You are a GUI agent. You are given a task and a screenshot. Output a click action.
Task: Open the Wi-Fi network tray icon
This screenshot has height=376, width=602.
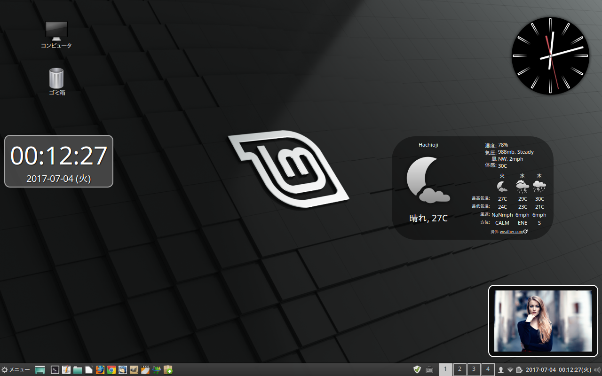[510, 370]
